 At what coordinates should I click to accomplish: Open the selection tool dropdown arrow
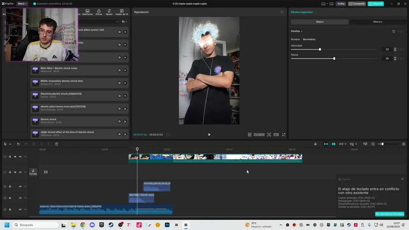10,144
